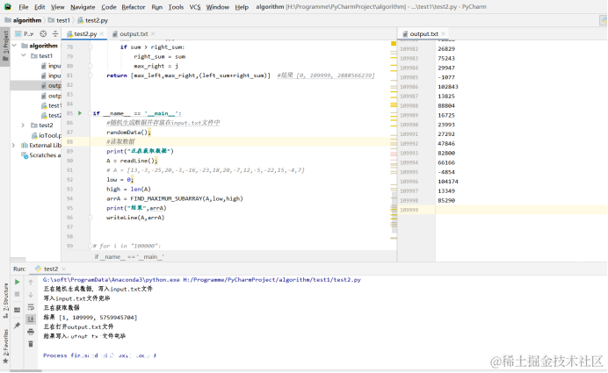608x373 pixels.
Task: Open the File menu
Action: (23, 7)
